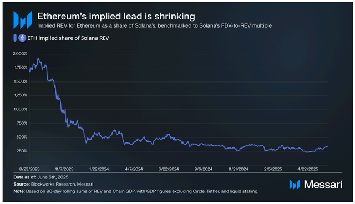Click the "Data as of: June 6th, 2025" line
Image resolution: width=355 pixels, height=204 pixels.
41,177
